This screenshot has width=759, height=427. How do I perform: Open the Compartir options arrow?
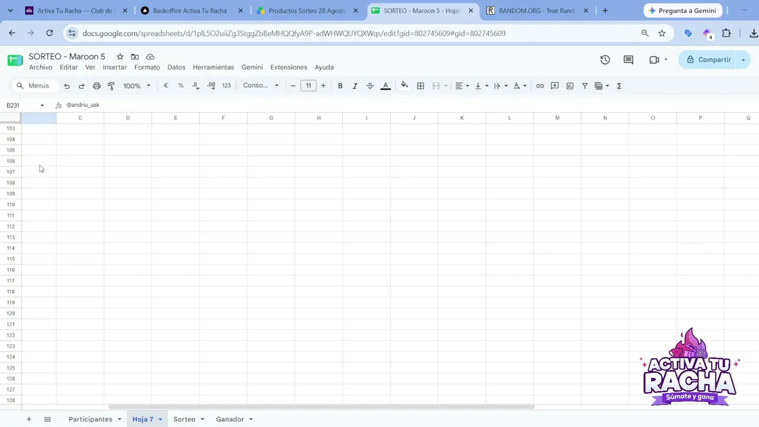[x=743, y=60]
